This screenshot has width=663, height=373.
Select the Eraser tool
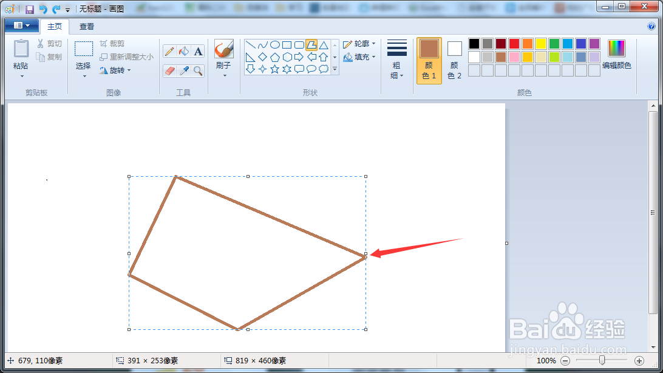(x=169, y=70)
